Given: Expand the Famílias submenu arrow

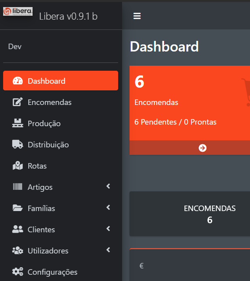Looking at the screenshot, I should [x=108, y=208].
